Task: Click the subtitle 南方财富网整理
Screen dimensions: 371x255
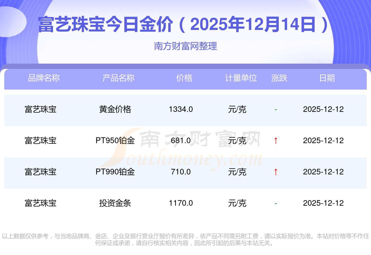Action: pyautogui.click(x=185, y=46)
